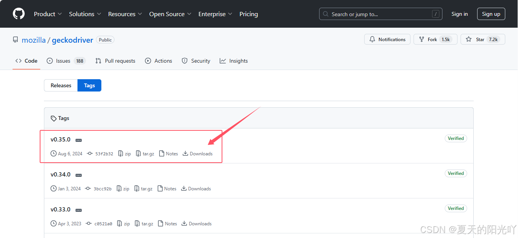Viewport: 518px width, 238px height.
Task: Open the v0.35.0 tag link
Action: pyautogui.click(x=61, y=140)
